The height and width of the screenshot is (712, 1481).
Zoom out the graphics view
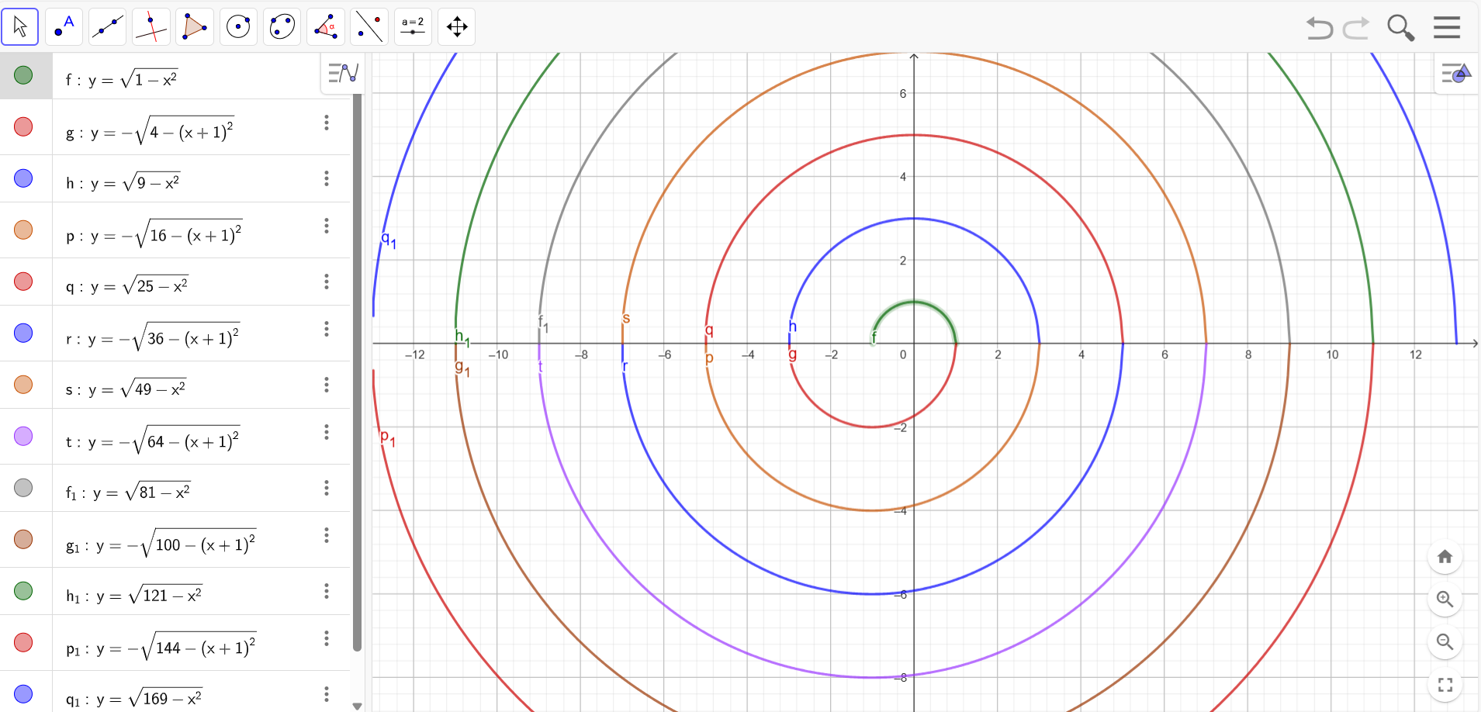click(x=1445, y=641)
